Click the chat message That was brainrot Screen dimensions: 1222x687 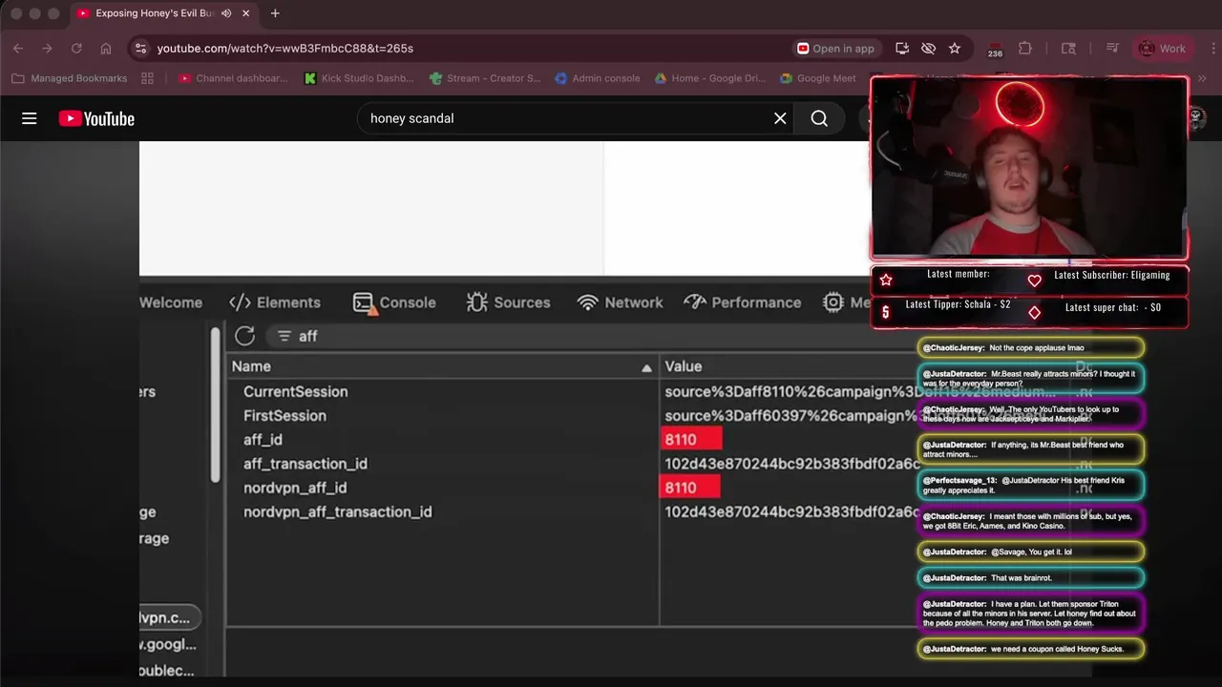[1031, 578]
